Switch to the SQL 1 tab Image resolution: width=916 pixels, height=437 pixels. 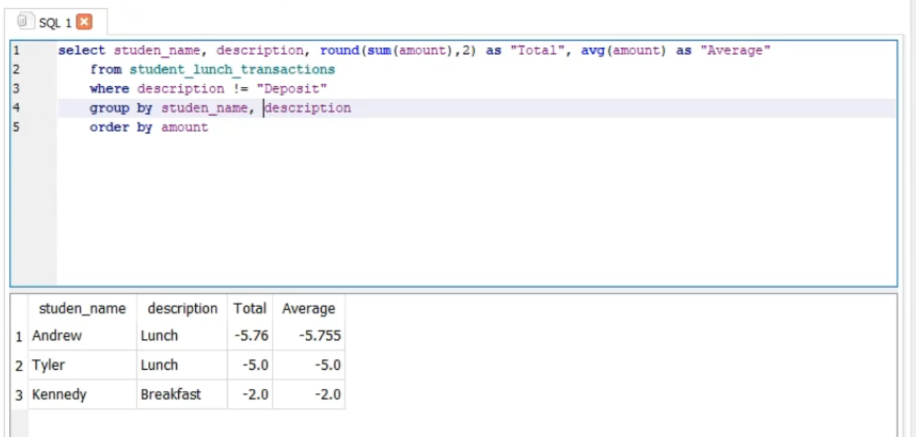coord(54,23)
